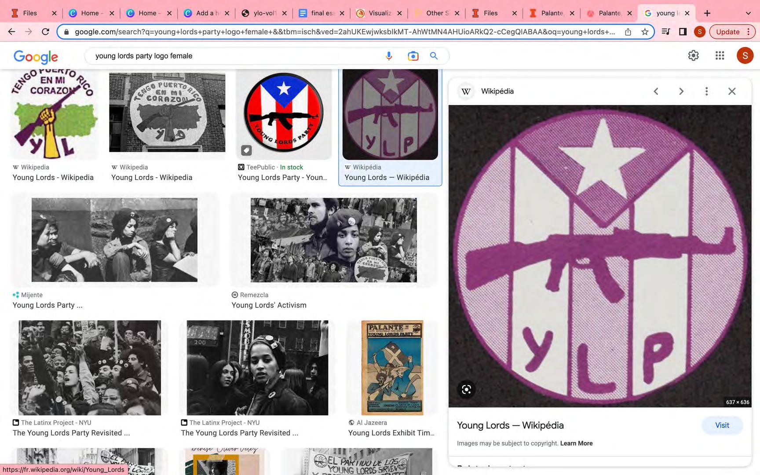760x475 pixels.
Task: Click the Update button in Chrome toolbar
Action: (x=732, y=32)
